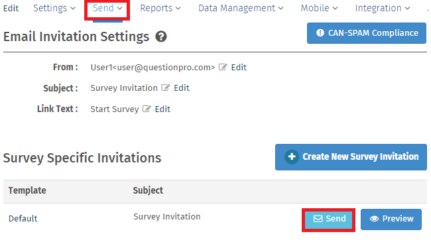
Task: Open the Integration menu label
Action: click(378, 8)
